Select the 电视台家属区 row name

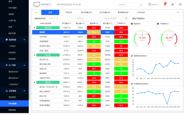45,105
